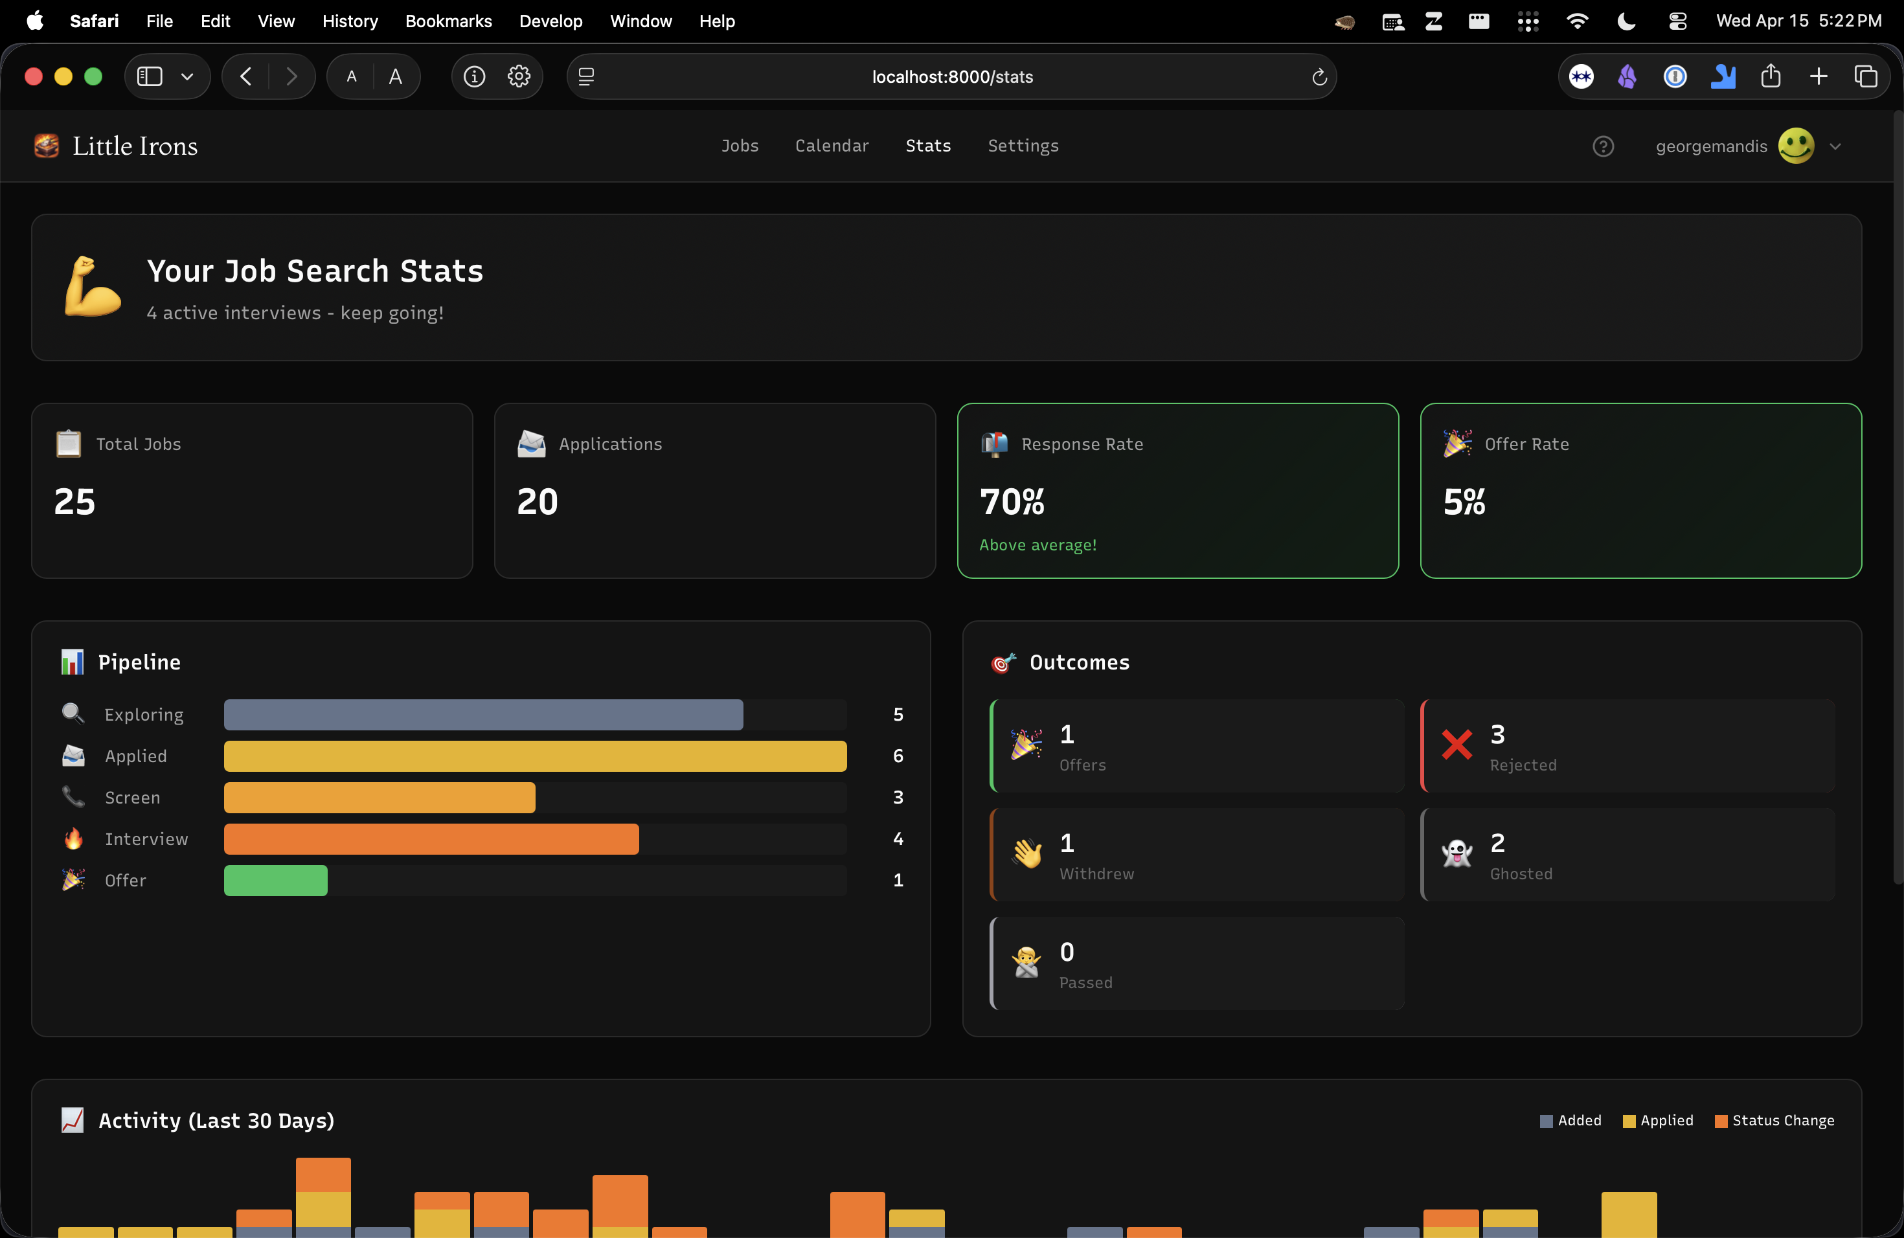Click the reload page button
Screen dimensions: 1904x1238
coord(1319,77)
